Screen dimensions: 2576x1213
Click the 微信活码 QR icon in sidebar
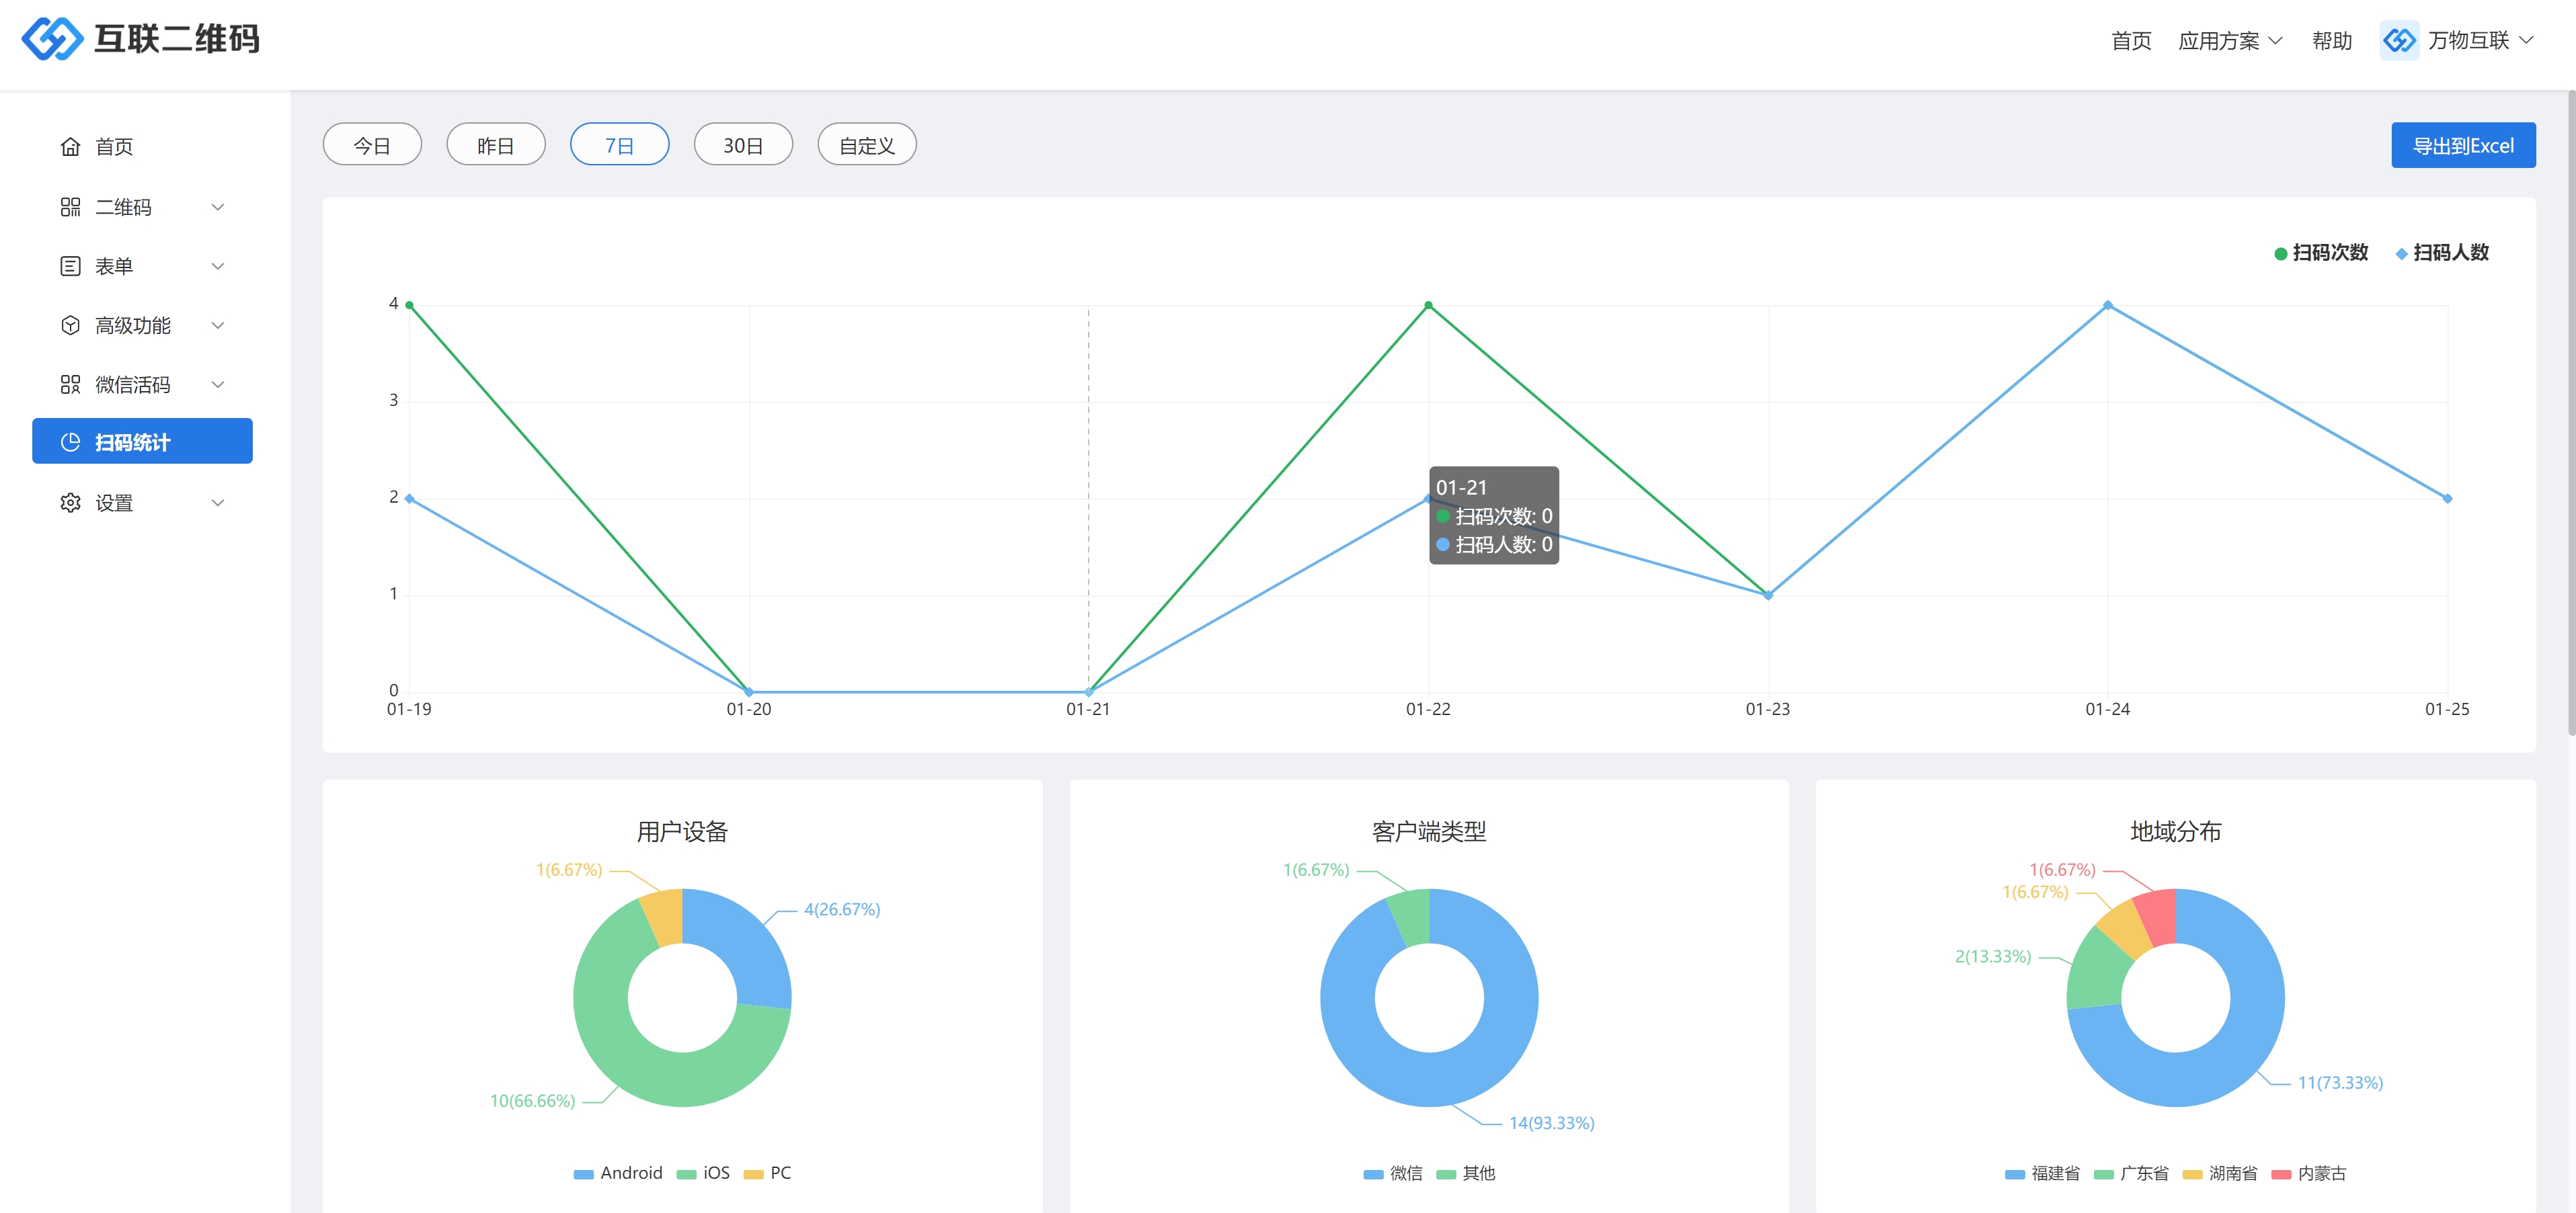[70, 384]
